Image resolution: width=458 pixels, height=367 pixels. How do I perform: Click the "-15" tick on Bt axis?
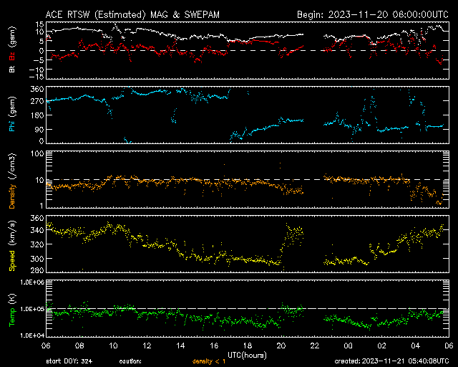point(36,77)
